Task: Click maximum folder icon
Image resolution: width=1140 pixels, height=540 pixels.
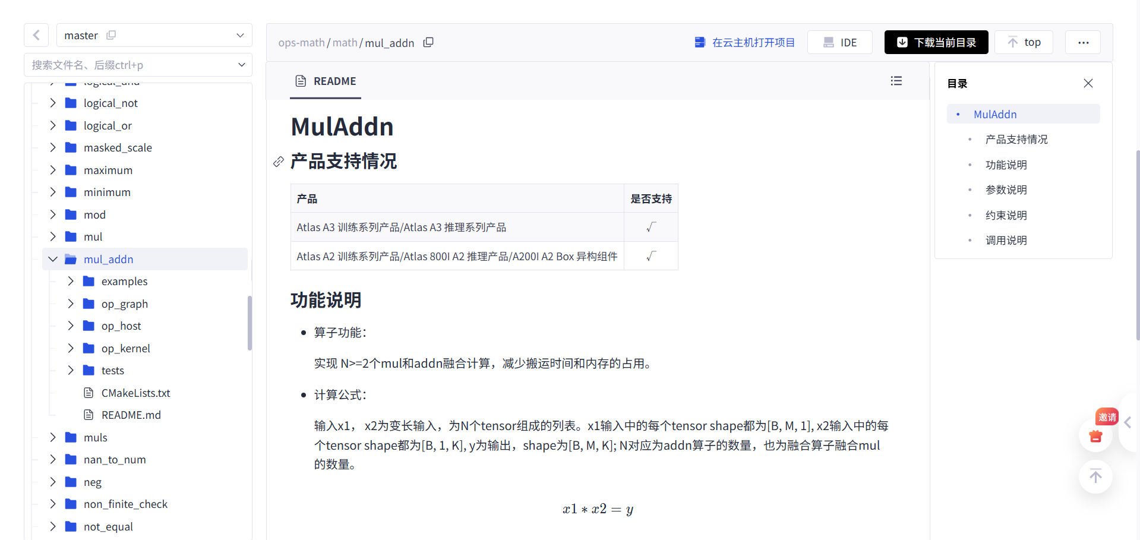Action: pyautogui.click(x=71, y=170)
